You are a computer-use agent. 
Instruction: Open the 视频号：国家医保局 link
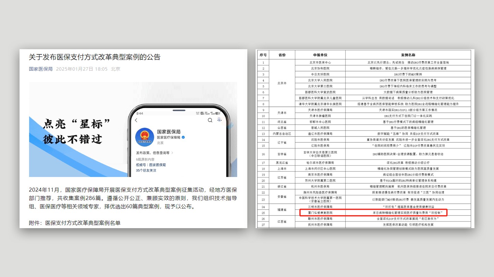pos(151,165)
